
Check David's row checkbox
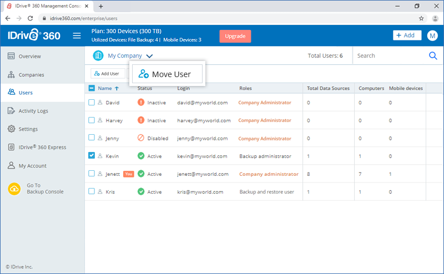coord(92,102)
